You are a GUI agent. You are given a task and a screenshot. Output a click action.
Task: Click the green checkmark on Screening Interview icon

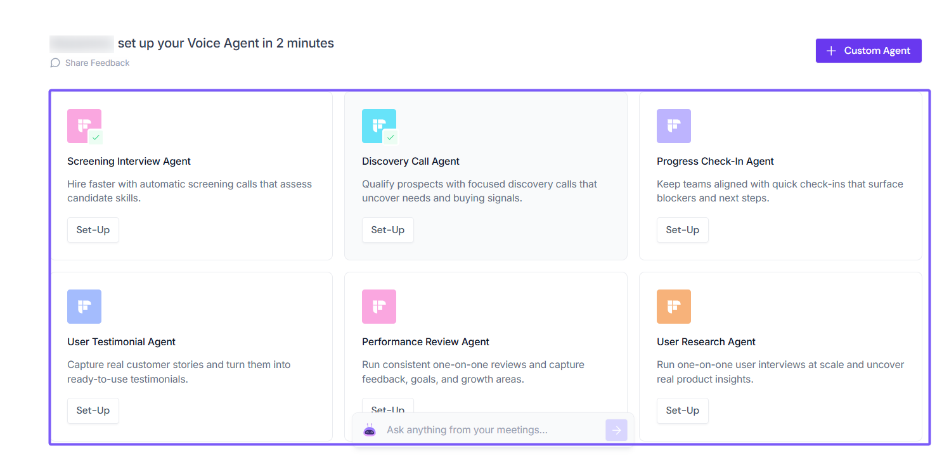[96, 137]
